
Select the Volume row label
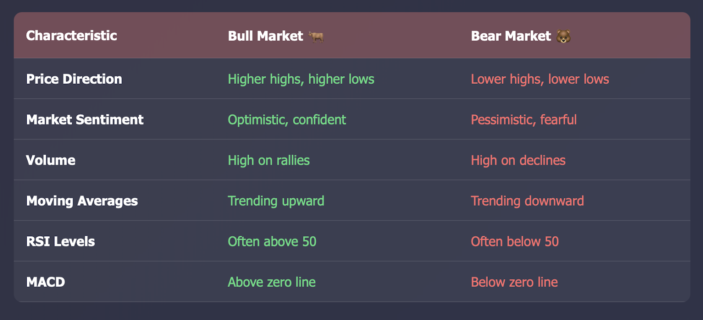pos(51,160)
